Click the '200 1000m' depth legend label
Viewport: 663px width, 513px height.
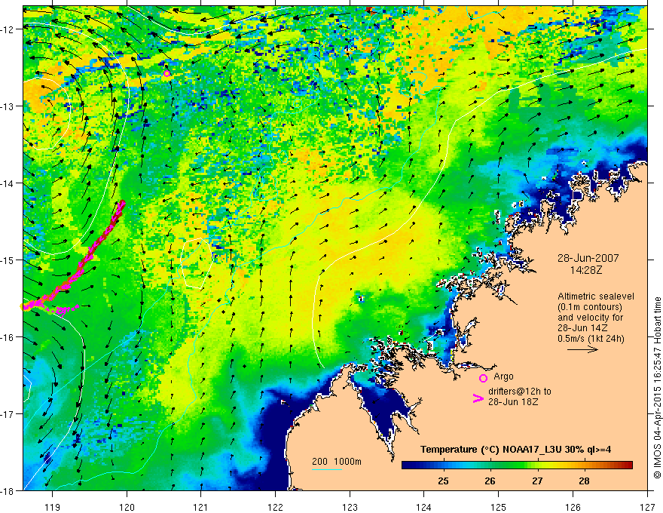[337, 462]
